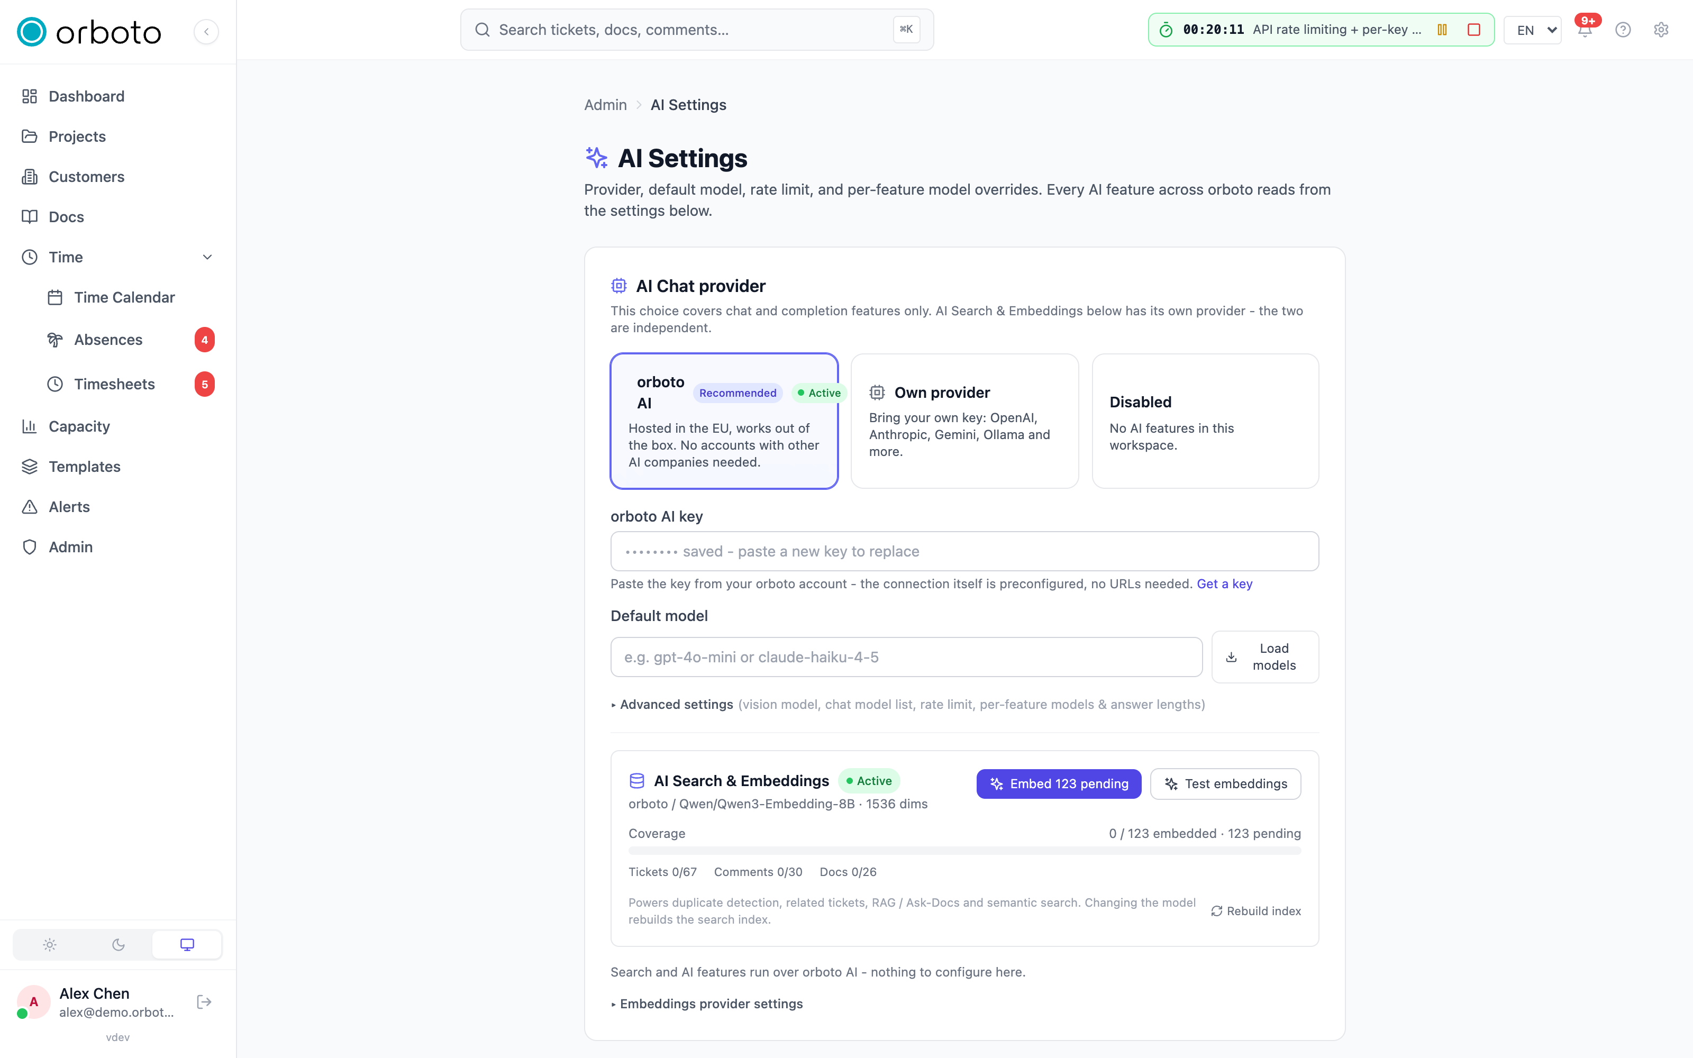Click Tickets 0/67 count

(x=662, y=872)
